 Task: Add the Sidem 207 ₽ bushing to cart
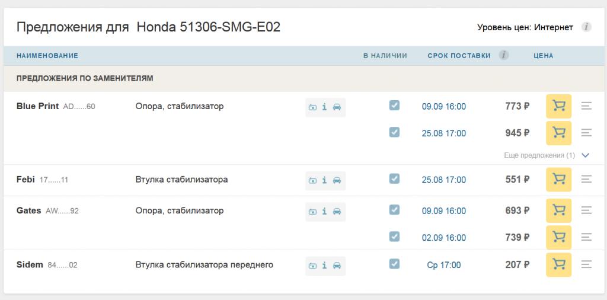(x=558, y=265)
